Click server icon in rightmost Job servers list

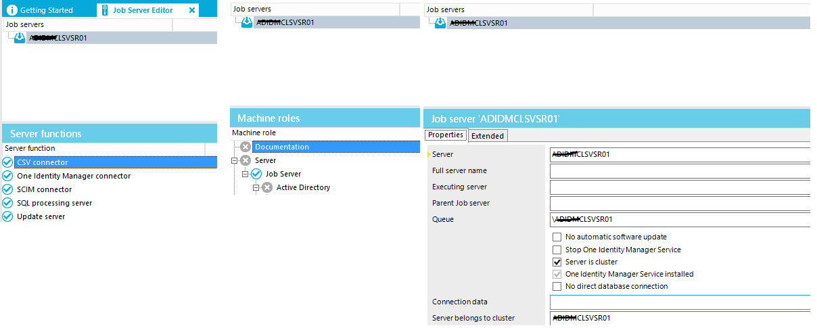440,22
